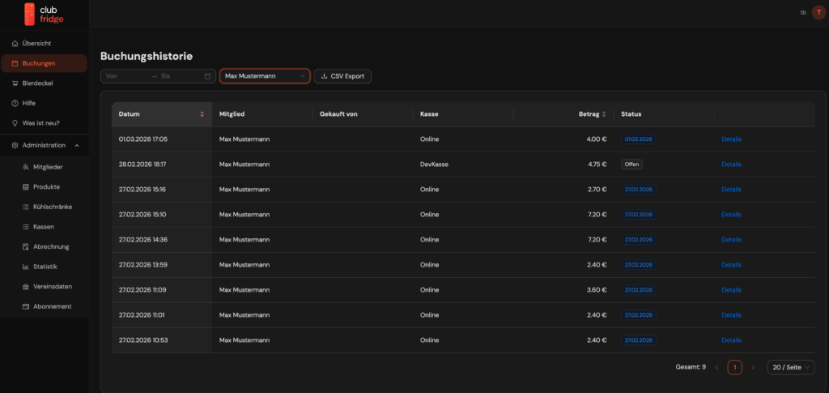829x393 pixels.
Task: Go to Mitglieder in the sidebar
Action: point(48,167)
